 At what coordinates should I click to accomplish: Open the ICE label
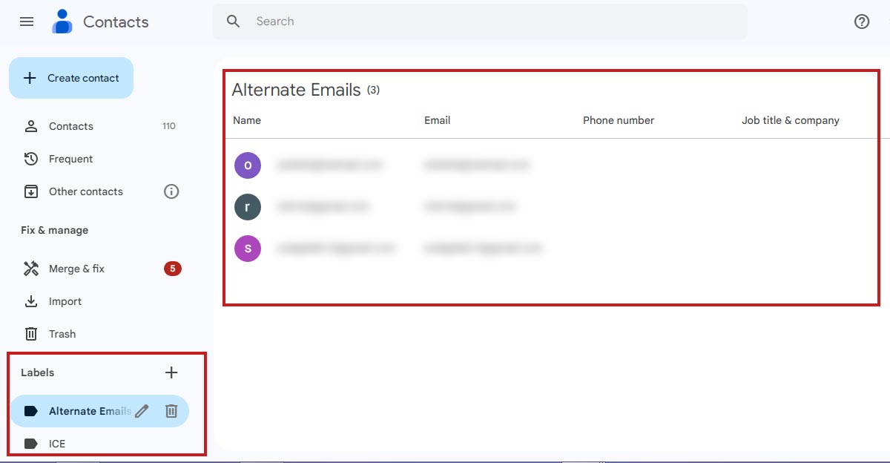[56, 443]
